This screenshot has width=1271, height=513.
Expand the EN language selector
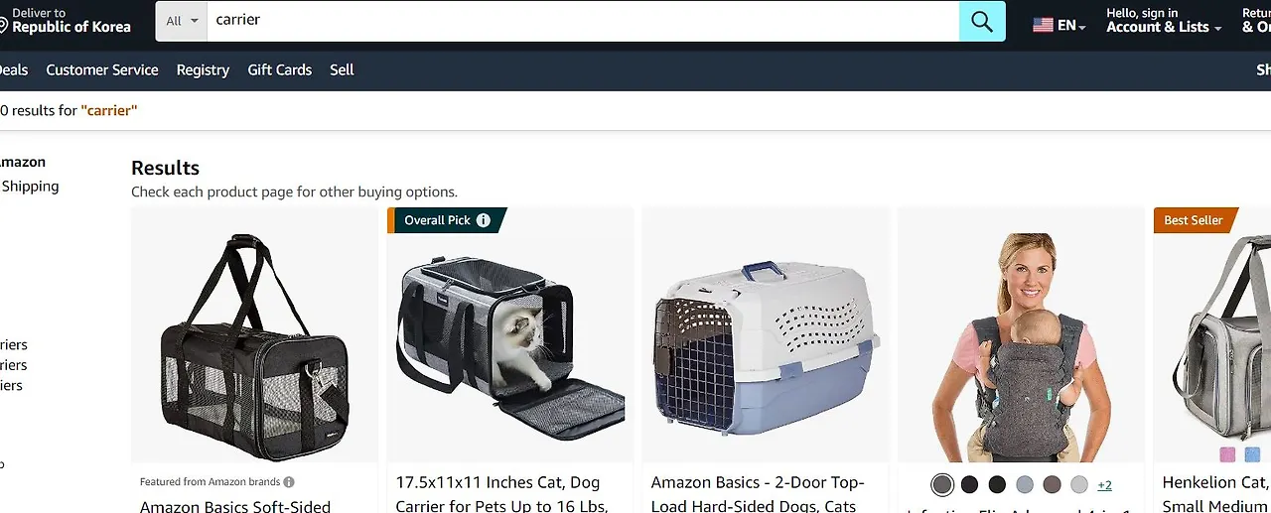[x=1071, y=26]
